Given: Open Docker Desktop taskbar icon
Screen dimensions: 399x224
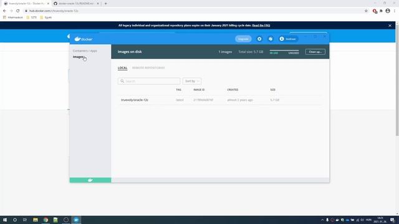Looking at the screenshot, I should tap(76, 220).
